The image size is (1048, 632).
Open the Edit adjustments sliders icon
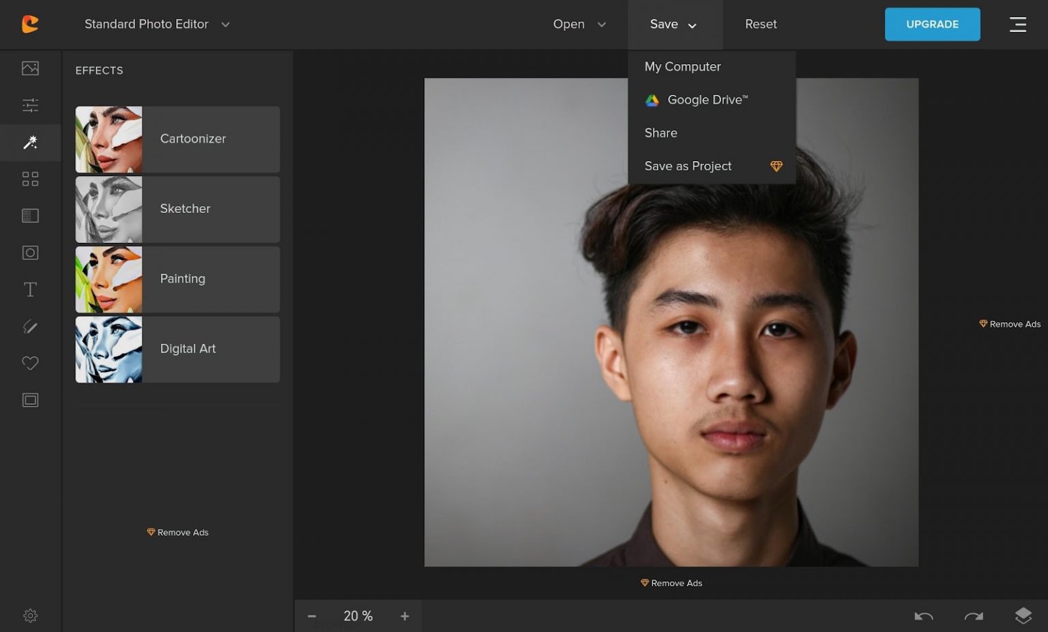click(30, 105)
